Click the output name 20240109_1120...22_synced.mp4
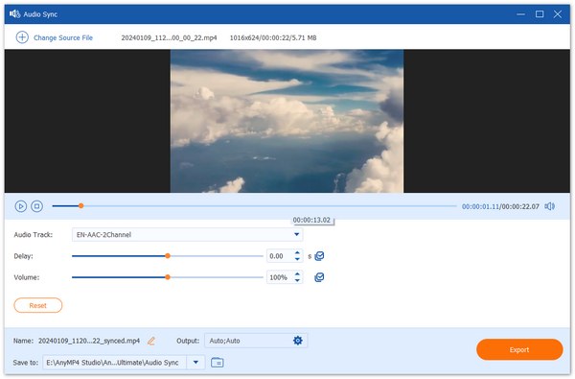The image size is (575, 379). [89, 341]
